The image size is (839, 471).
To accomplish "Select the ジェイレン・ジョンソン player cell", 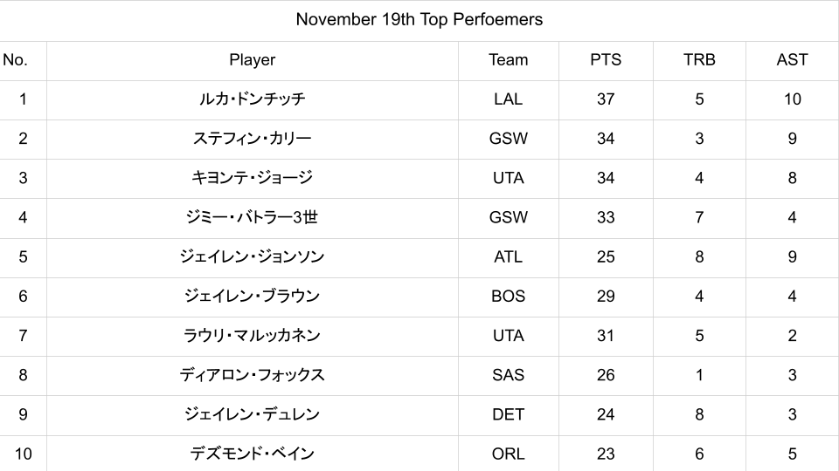I will pyautogui.click(x=252, y=257).
